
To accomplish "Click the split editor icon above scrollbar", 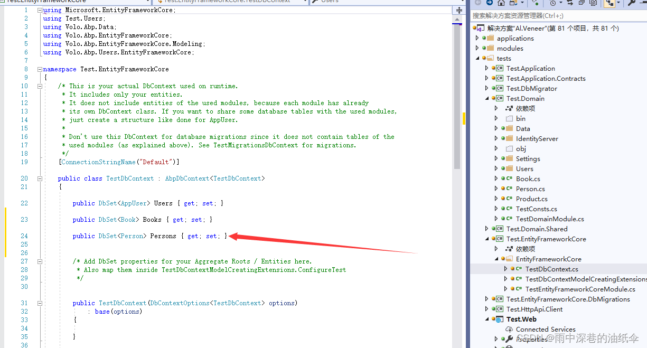I will pyautogui.click(x=458, y=11).
